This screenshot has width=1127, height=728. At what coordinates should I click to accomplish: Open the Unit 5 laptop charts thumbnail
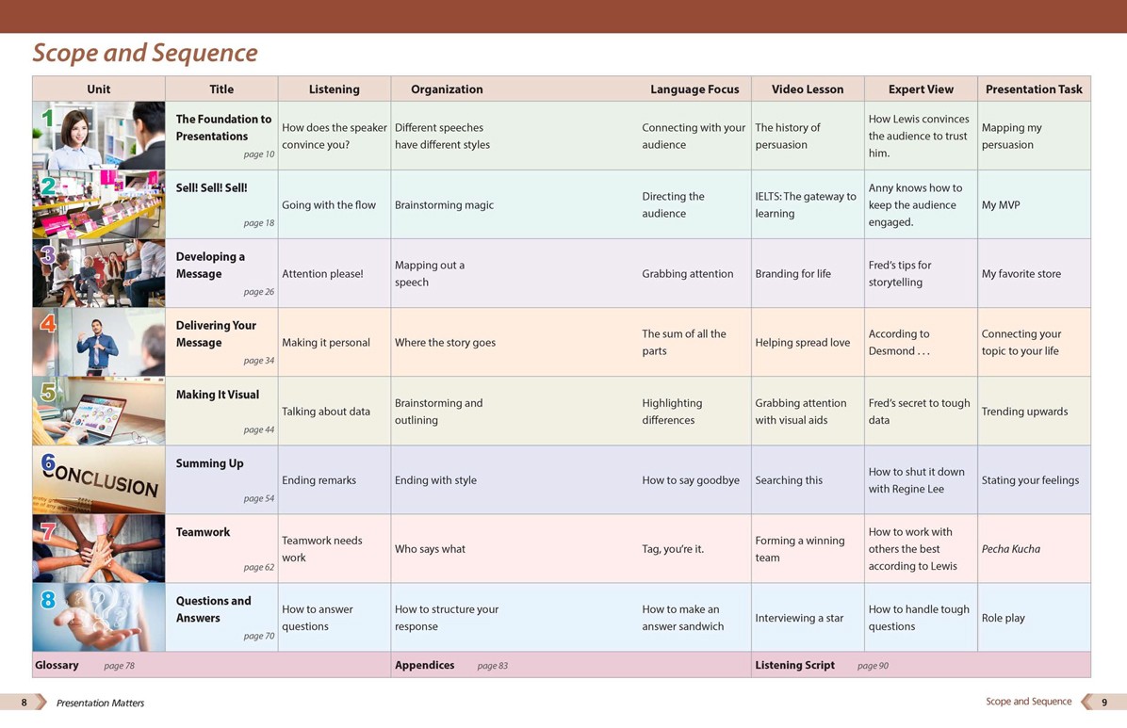click(x=99, y=411)
